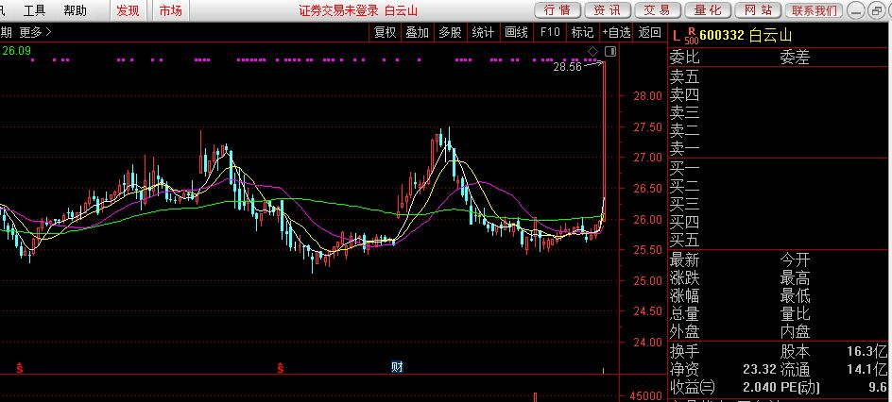This screenshot has height=402, width=892.
Task: Select the 600332 白云山 stock title
Action: 746,35
